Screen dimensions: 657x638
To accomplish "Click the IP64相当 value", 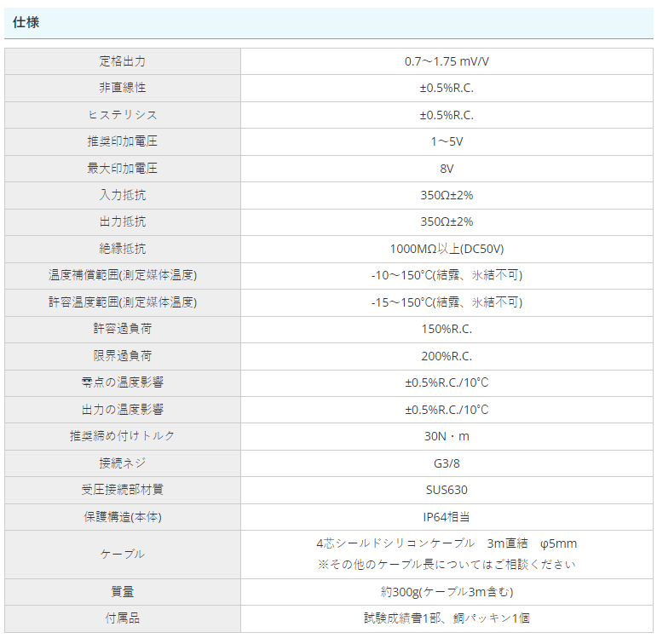I will point(447,517).
